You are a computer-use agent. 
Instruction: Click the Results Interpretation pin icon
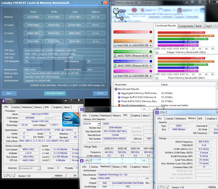click(119, 105)
